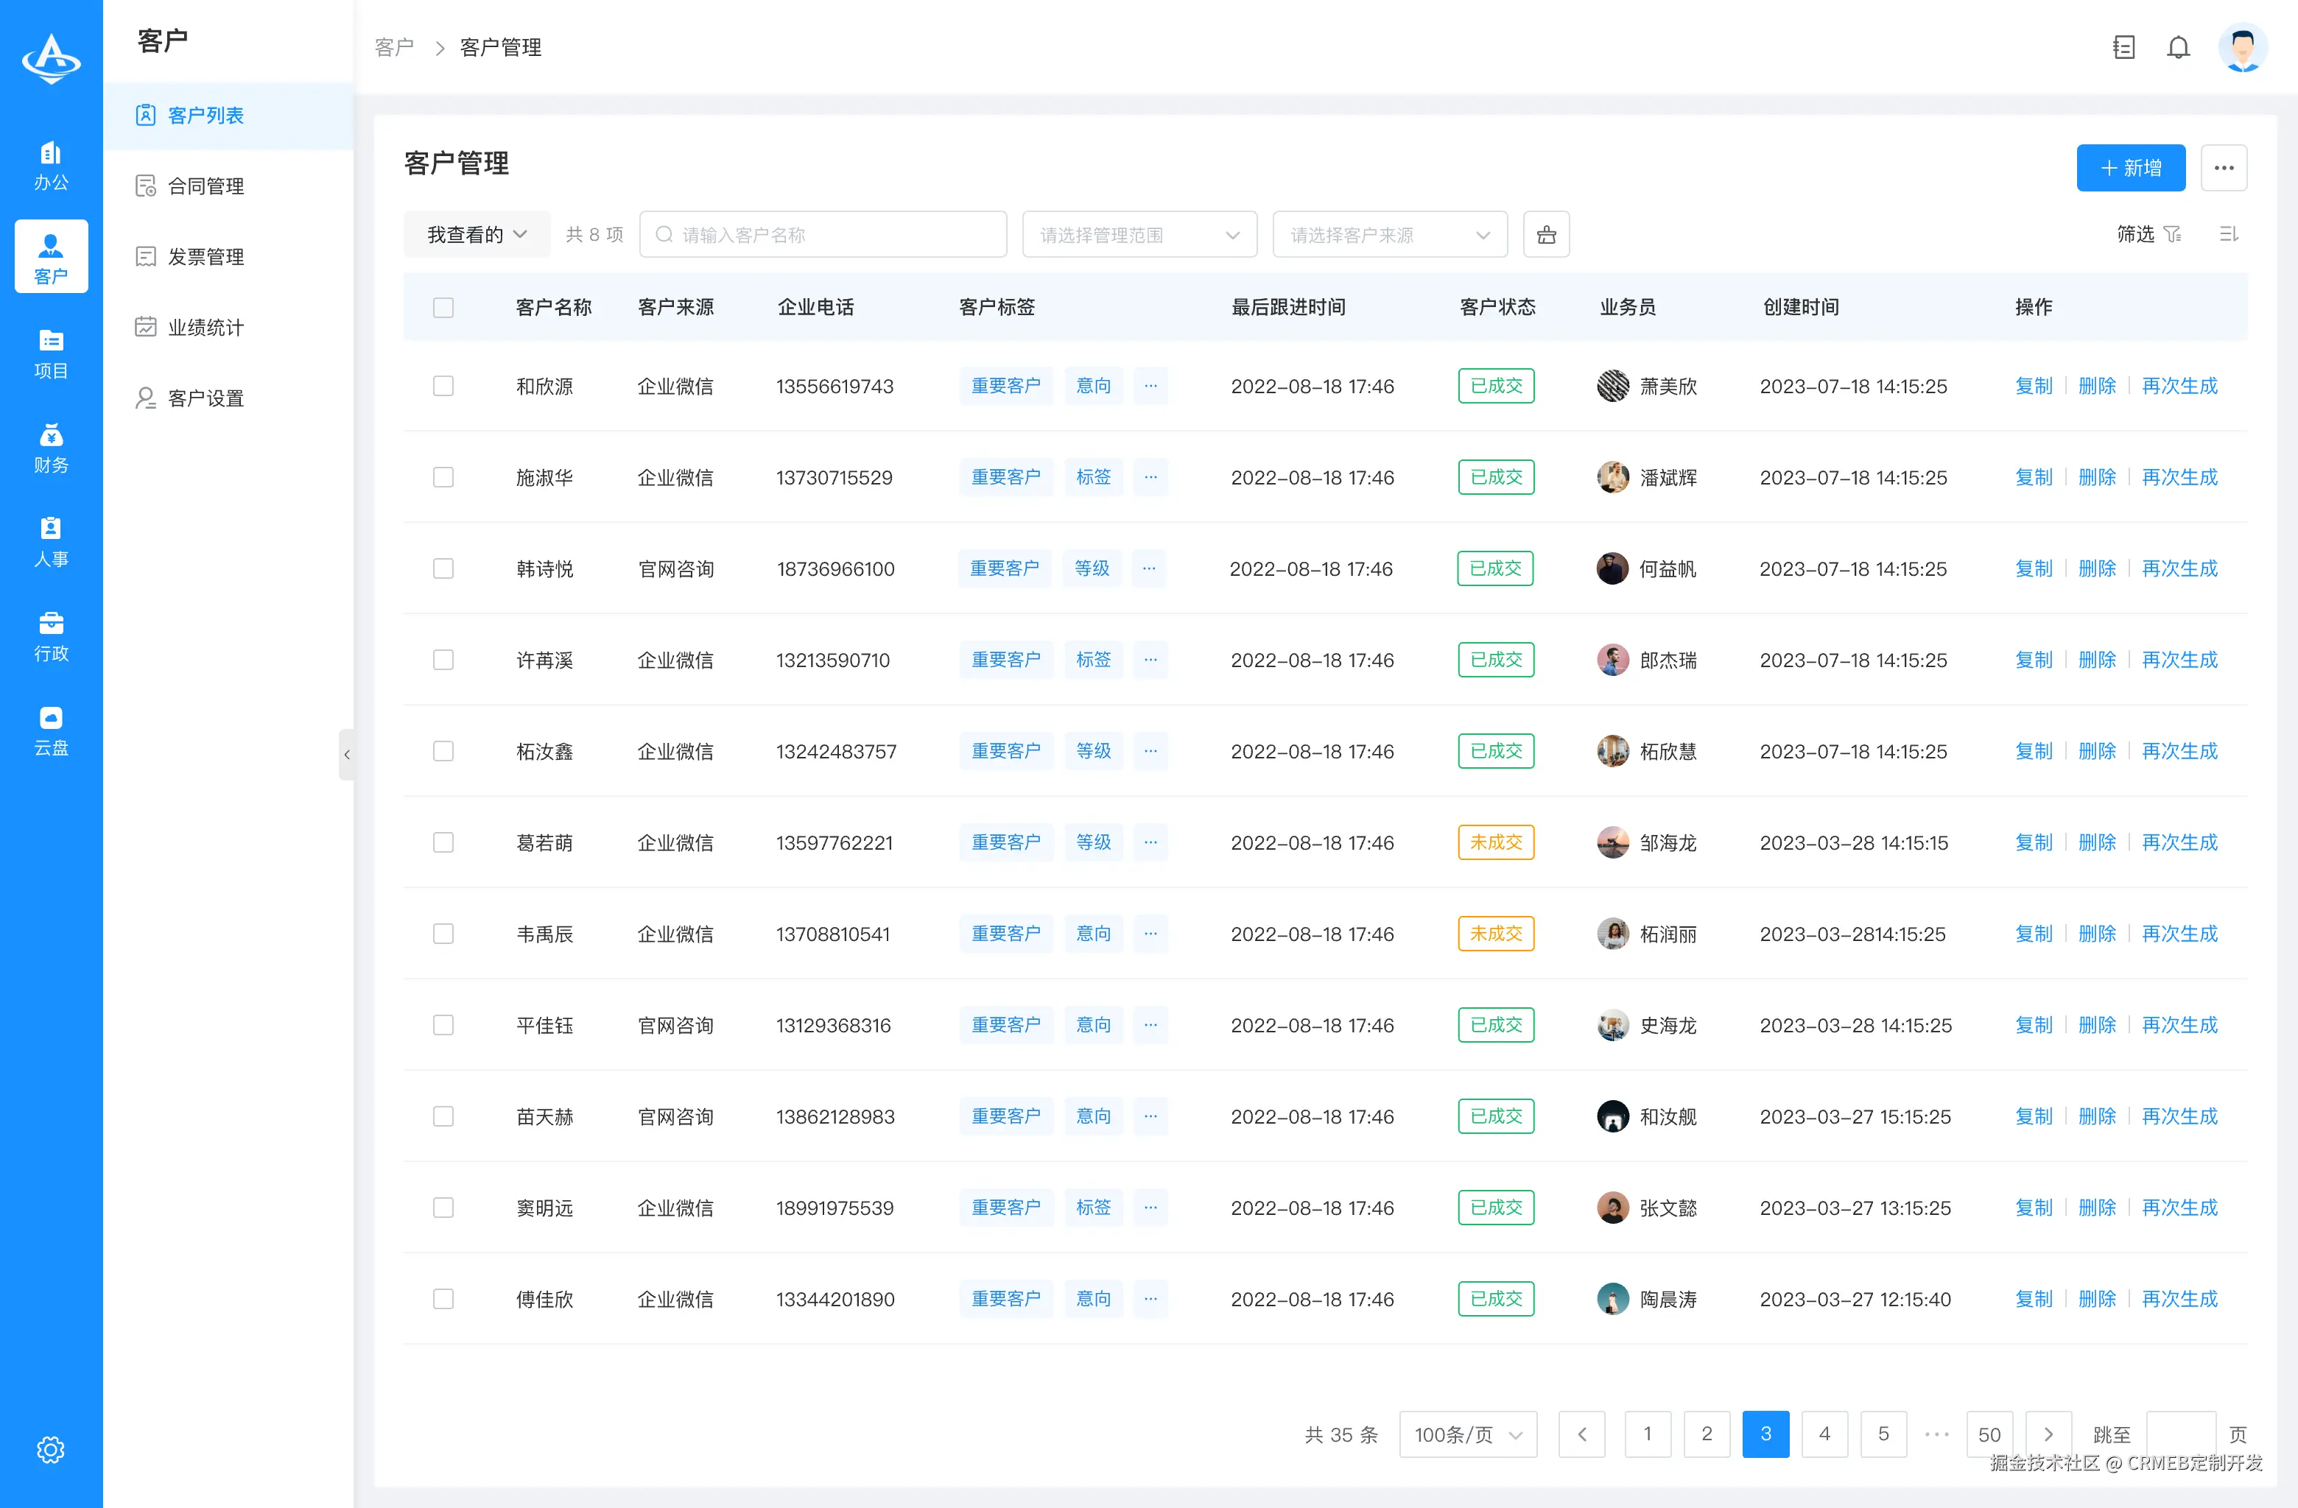The image size is (2298, 1508).
Task: Click the sort icon near 筛选
Action: coord(2229,233)
